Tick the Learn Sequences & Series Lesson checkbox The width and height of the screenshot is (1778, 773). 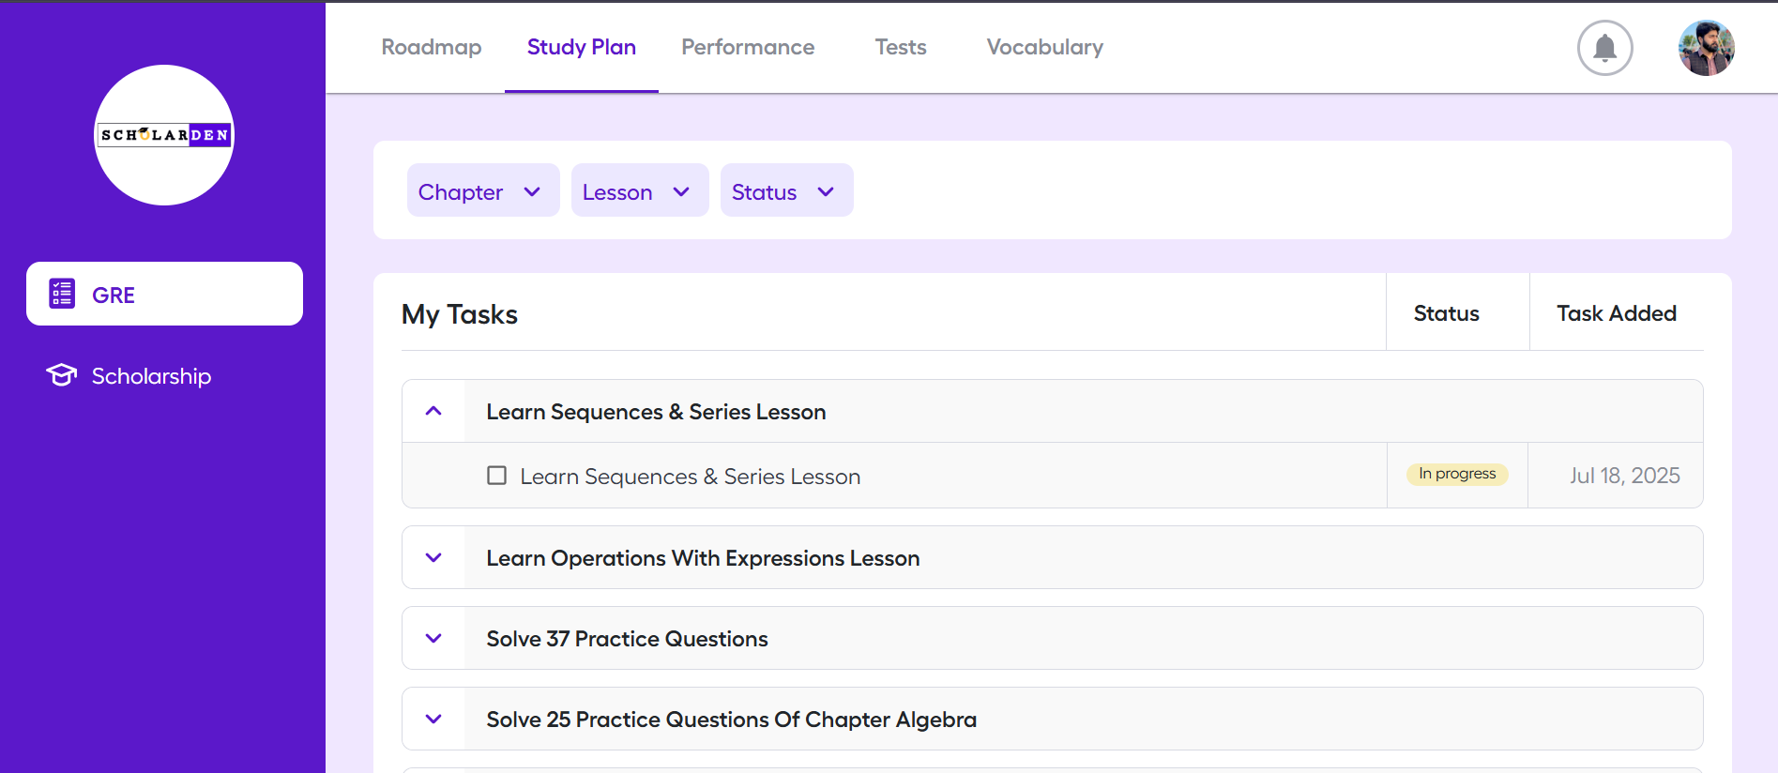pos(496,476)
